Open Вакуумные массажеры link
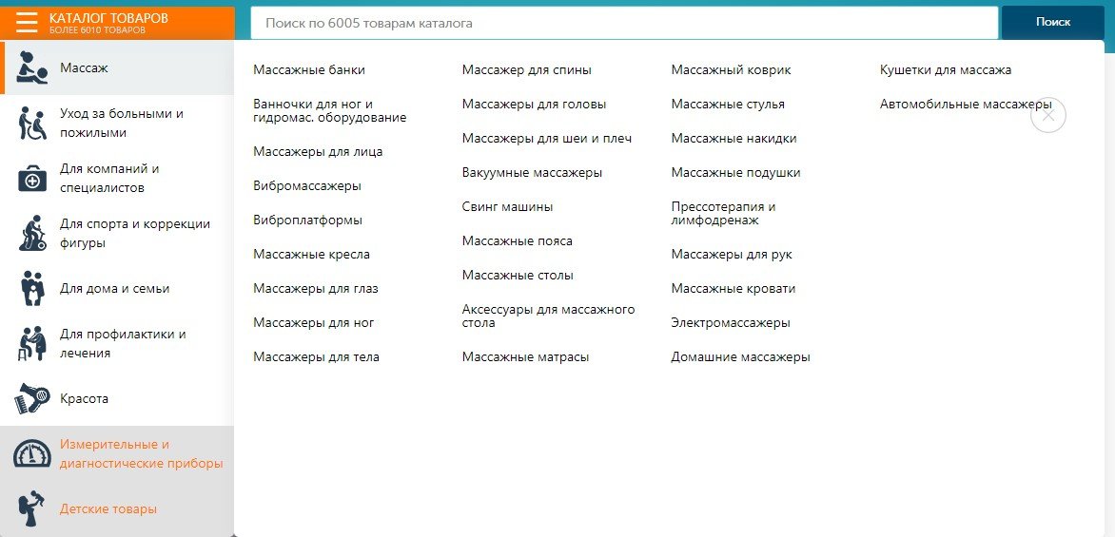Viewport: 1115px width, 537px height. [533, 173]
